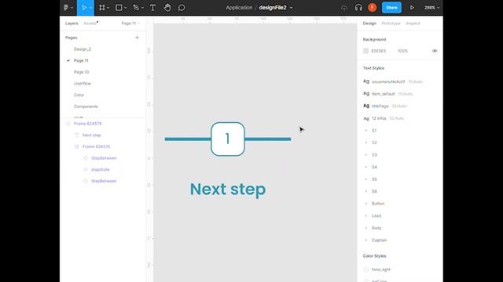Click the orange user avatar
503x282 pixels.
coord(372,7)
